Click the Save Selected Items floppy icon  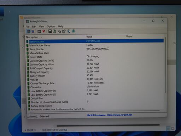coord(50,31)
